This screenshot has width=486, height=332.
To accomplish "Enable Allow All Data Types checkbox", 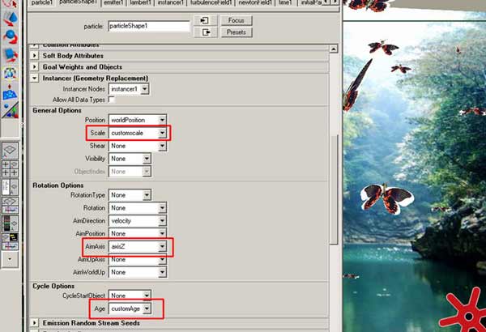I will pyautogui.click(x=111, y=100).
